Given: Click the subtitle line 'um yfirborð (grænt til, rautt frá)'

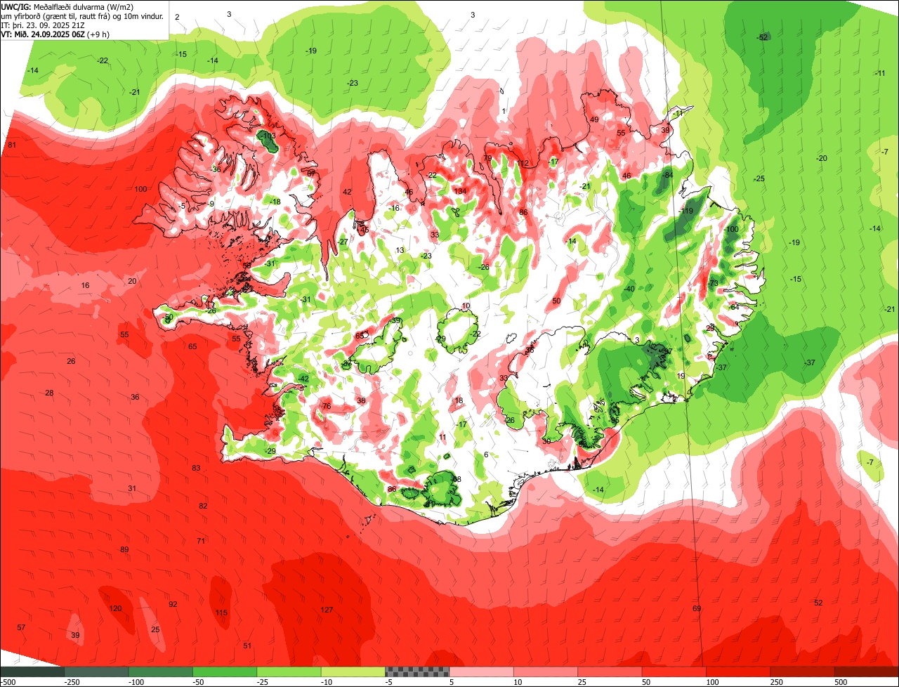Looking at the screenshot, I should (57, 15).
